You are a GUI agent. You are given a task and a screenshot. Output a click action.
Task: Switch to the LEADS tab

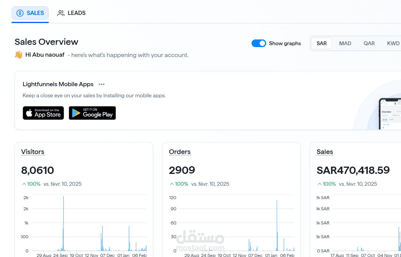72,13
